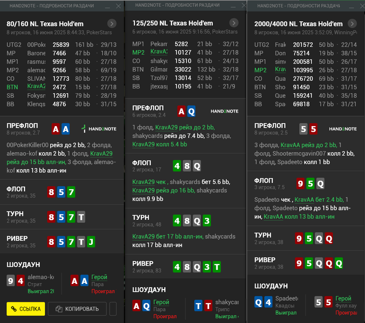Click HAND2NOTE logo in 125/250 window
The width and height of the screenshot is (365, 323).
[x=224, y=111]
